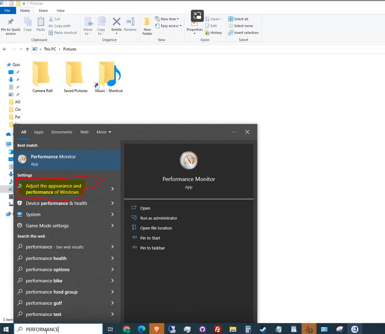385x334 pixels.
Task: Select Pin to taskbar option
Action: pos(152,248)
